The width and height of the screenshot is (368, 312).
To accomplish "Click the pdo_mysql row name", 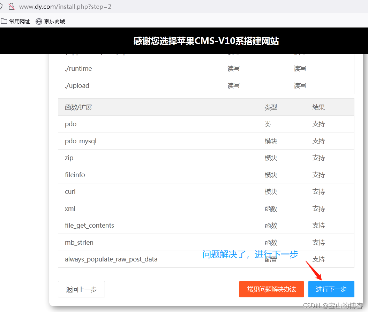I will pos(81,141).
